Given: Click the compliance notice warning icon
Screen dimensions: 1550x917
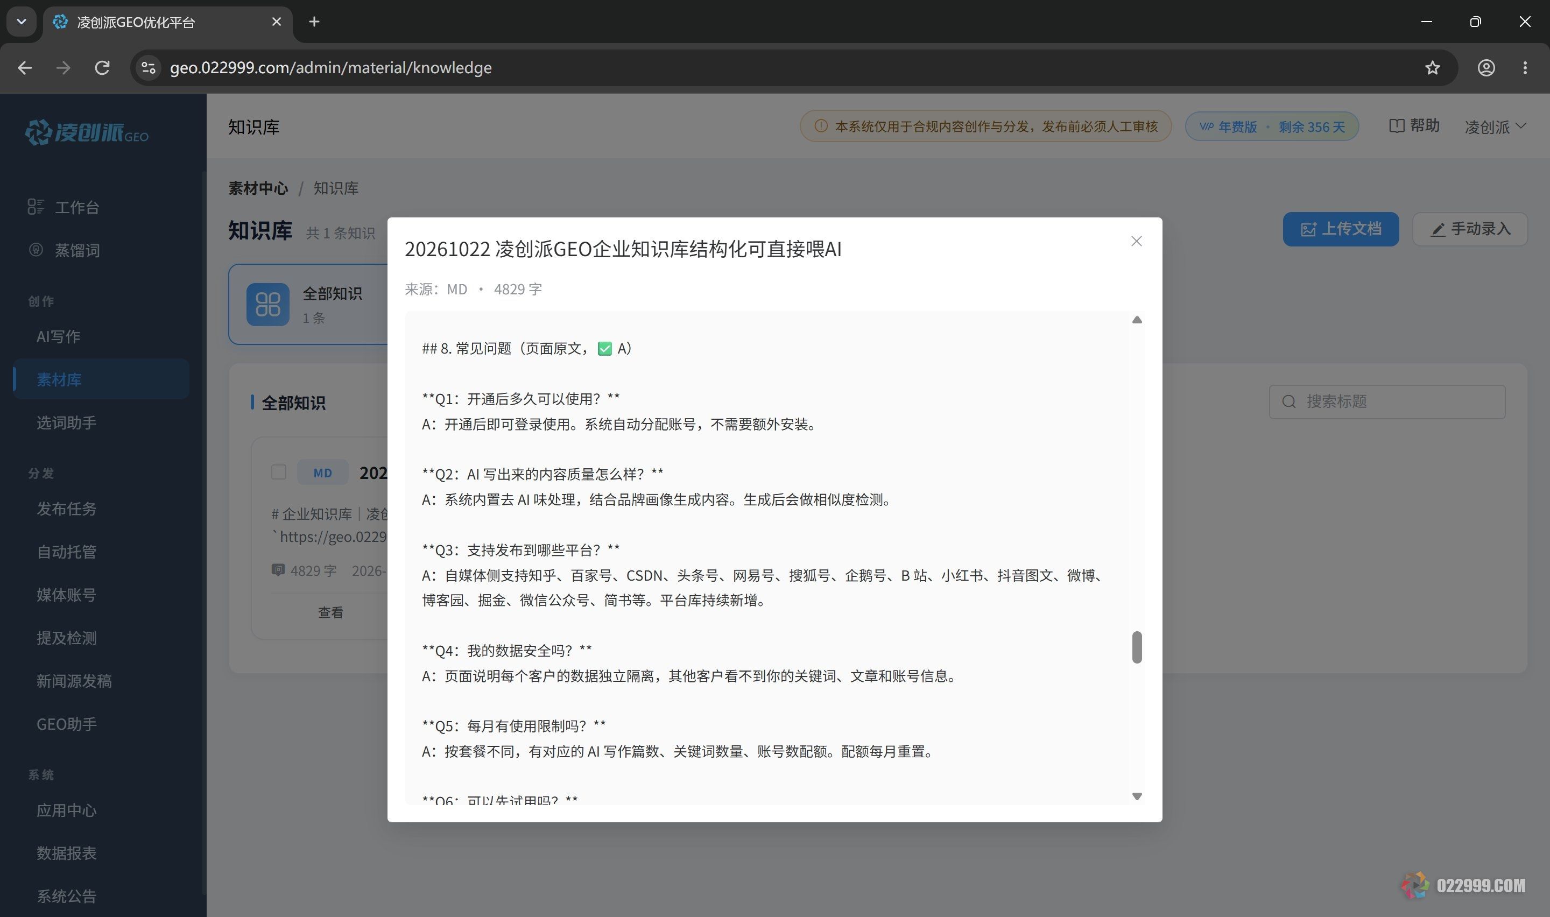Looking at the screenshot, I should coord(820,126).
